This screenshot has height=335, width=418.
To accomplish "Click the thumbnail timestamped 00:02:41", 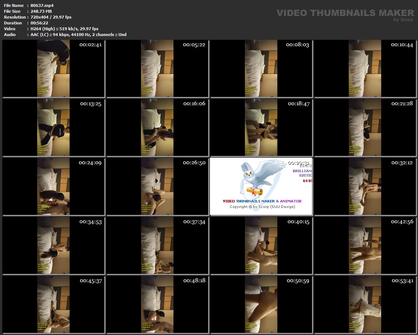I will click(x=53, y=68).
